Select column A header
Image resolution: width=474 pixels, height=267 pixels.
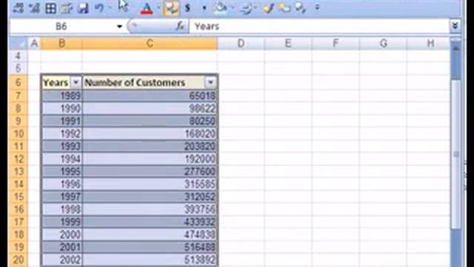coord(35,44)
